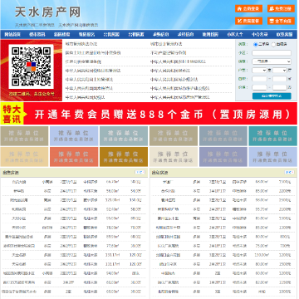
Task: Click the 800元 rental listing price
Action: 285,237
